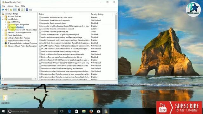Click the desktop folder icon at bottom left
Image resolution: width=203 pixels, height=114 pixels.
[5, 98]
